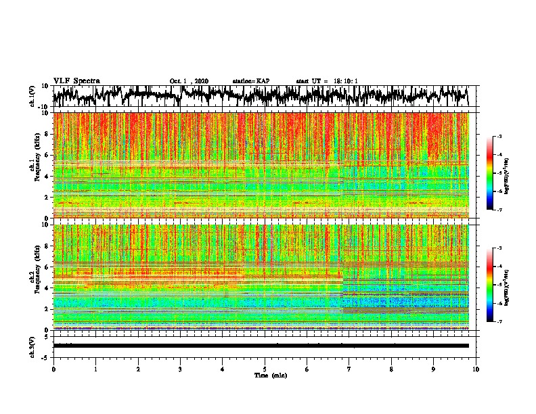
Task: Click inside the ch.1 spectrogram panel
Action: point(261,165)
